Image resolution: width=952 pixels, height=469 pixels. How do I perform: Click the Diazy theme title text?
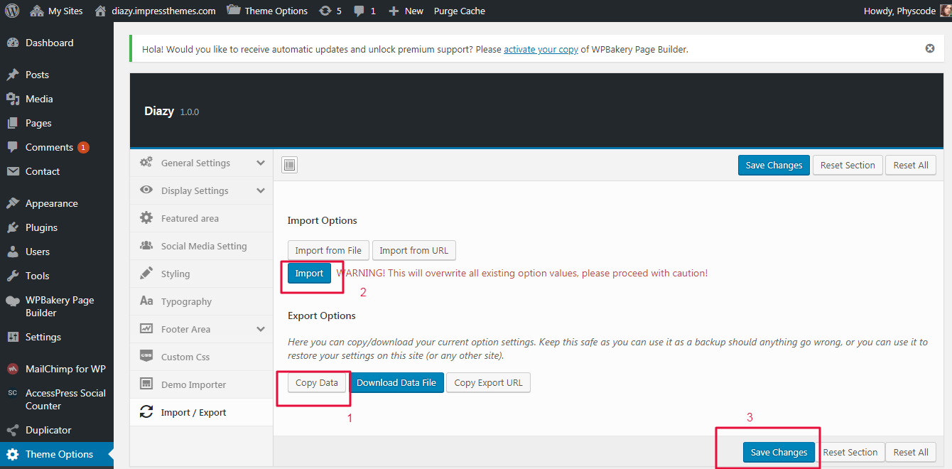pos(159,111)
